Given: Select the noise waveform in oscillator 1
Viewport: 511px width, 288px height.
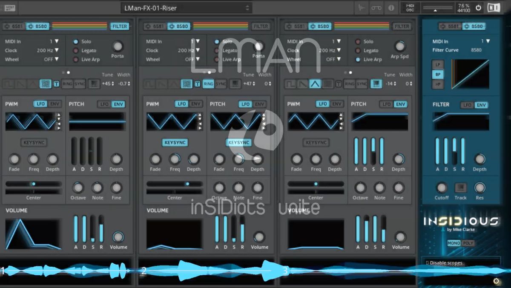Looking at the screenshot, I should (x=46, y=84).
